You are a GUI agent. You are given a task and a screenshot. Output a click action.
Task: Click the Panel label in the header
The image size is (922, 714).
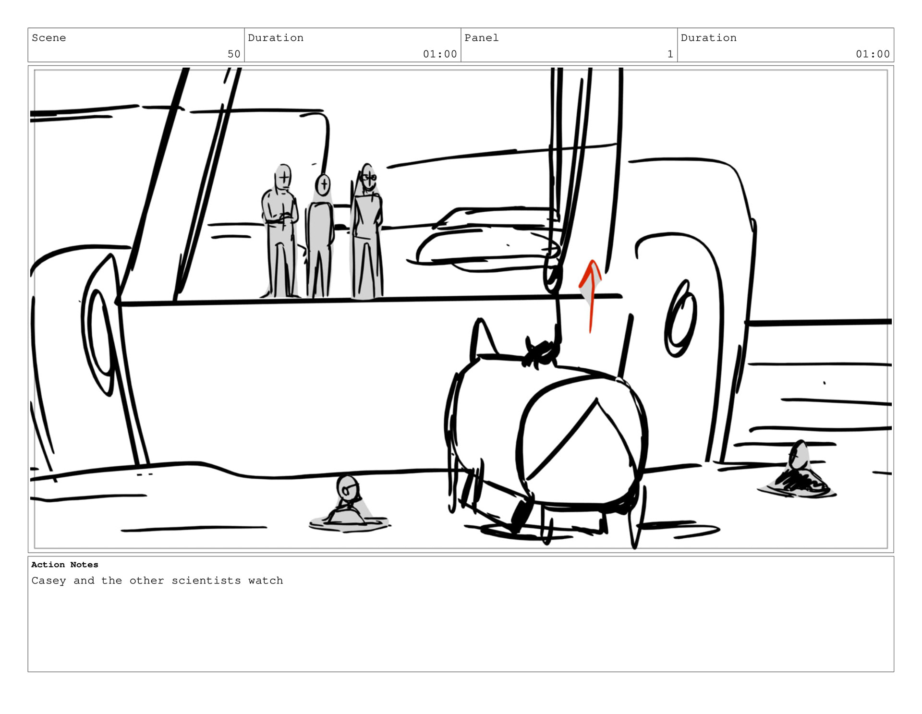[x=481, y=38]
